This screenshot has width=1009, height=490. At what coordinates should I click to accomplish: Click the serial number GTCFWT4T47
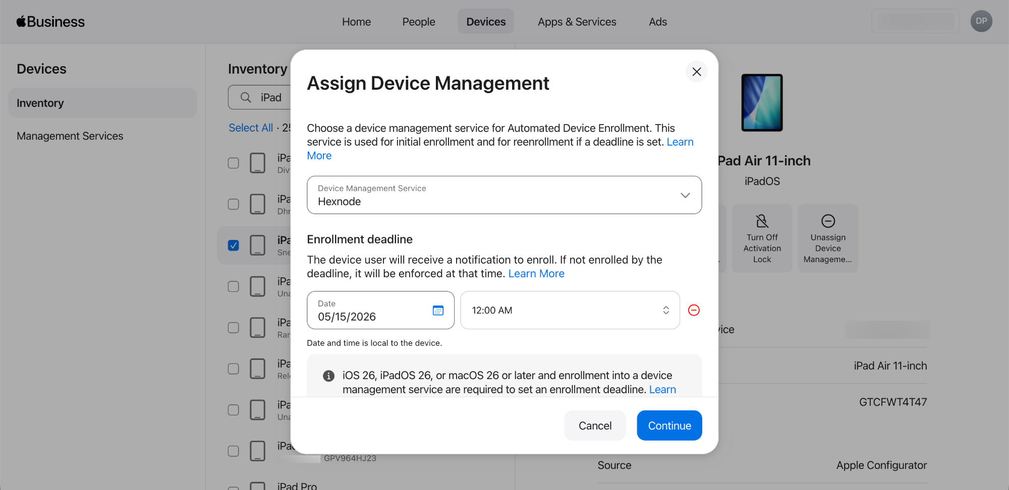(x=893, y=402)
